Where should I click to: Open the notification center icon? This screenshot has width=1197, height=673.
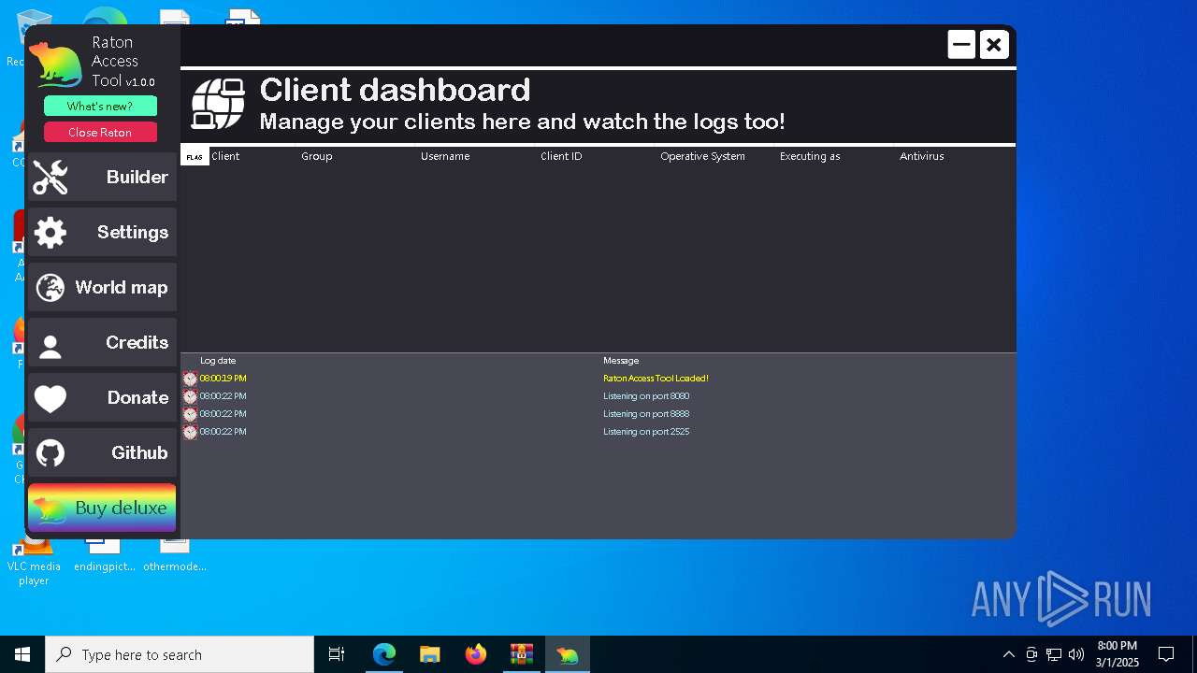coord(1166,654)
